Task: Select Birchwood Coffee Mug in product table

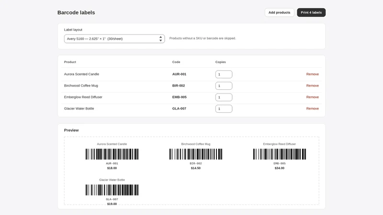Action: 81,86
